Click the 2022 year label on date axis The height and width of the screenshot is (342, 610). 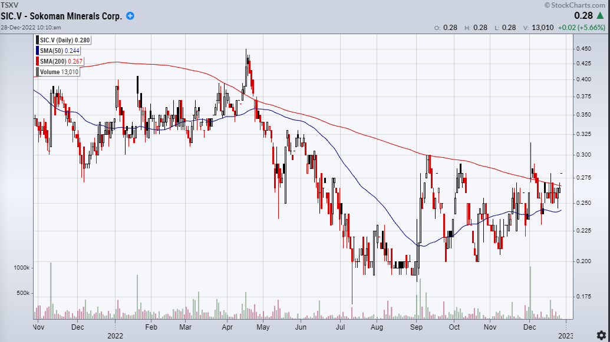click(x=115, y=336)
